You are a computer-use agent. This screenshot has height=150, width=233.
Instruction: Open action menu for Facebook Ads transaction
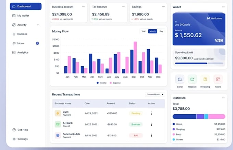point(151,135)
